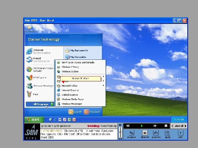Mute audio with the speaker icon

tap(120, 125)
